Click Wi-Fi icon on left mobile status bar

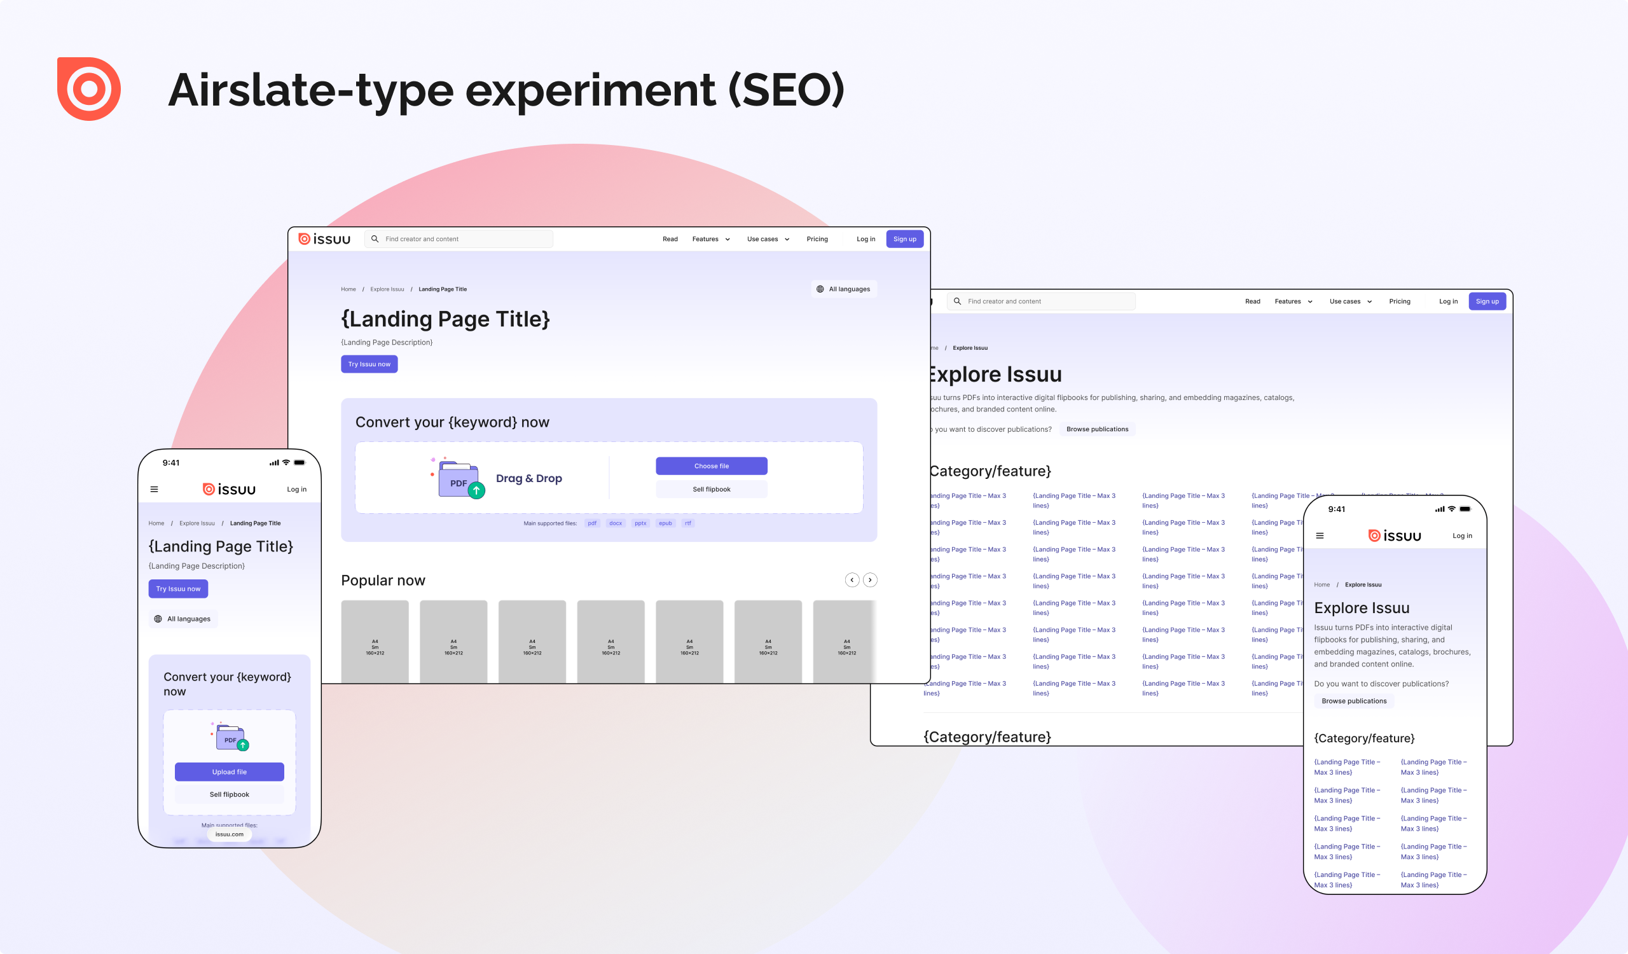click(286, 462)
